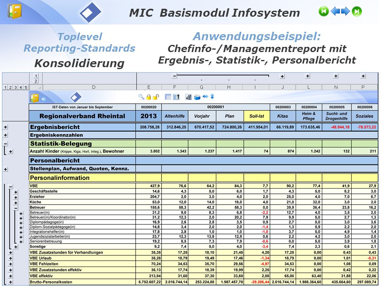The image size is (381, 286).
Task: Expand the Erzieher row
Action: [x=15, y=197]
